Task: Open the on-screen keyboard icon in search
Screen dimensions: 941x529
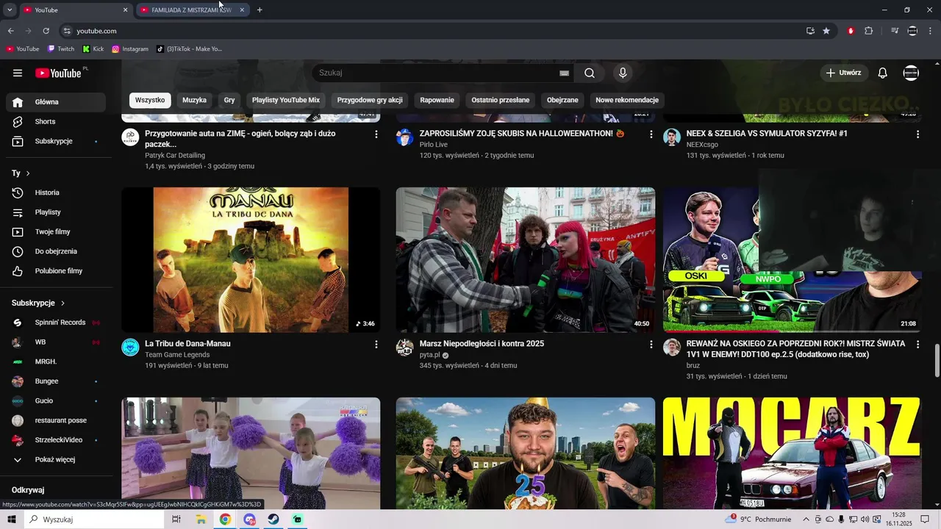Action: [564, 73]
